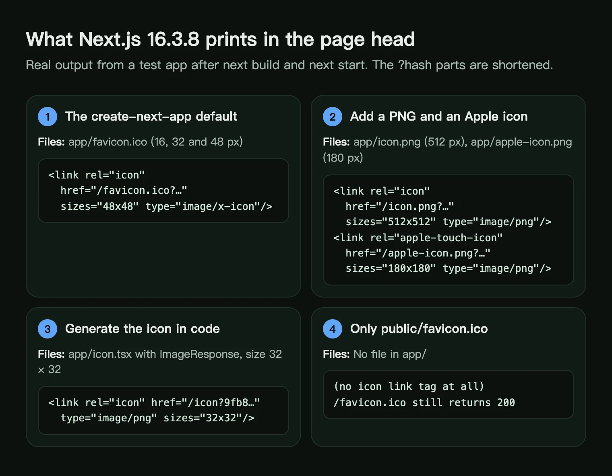Click the code line href="/favicon.ico?…"
612x476 pixels.
coord(124,190)
